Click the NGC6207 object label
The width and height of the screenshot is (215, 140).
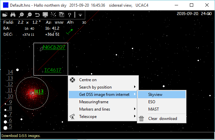(x=54, y=47)
